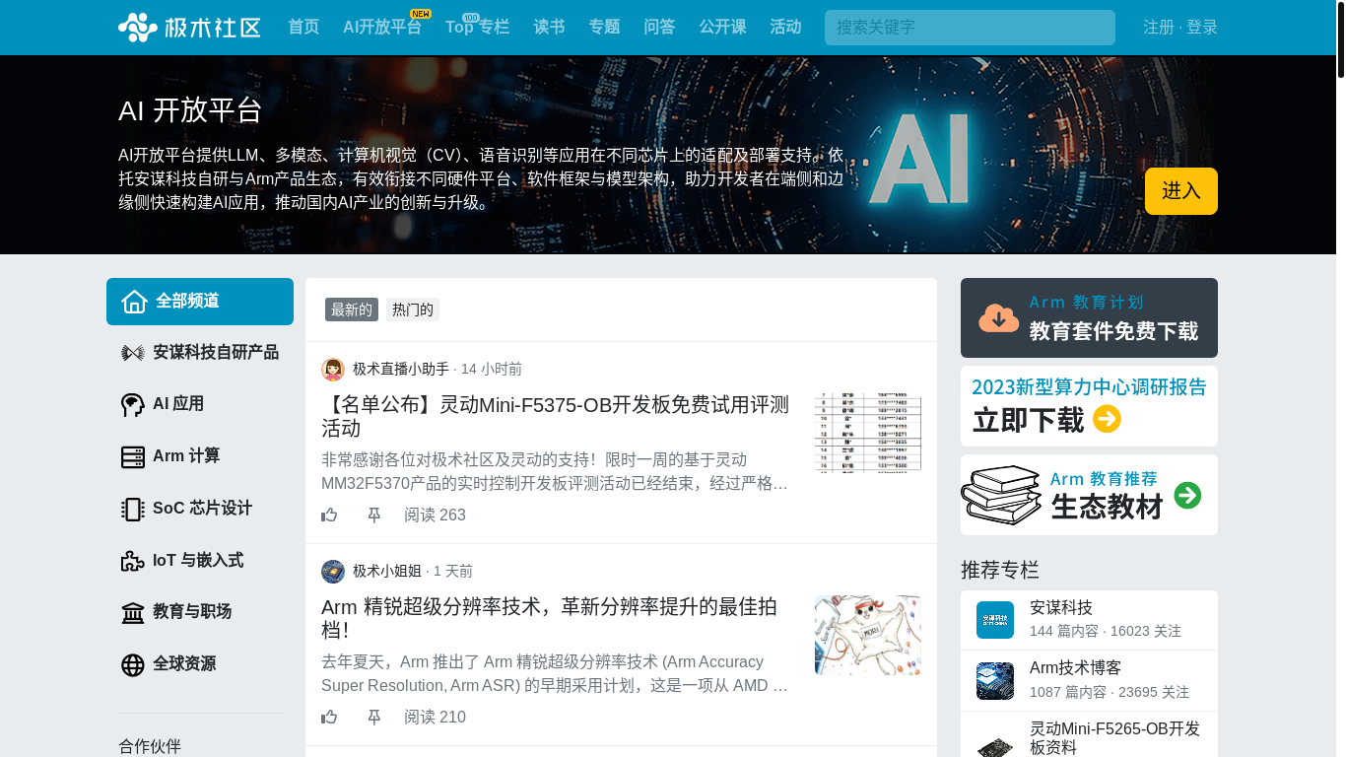Like the 灵动Mini-F5375-OB post
This screenshot has height=757, width=1346.
click(329, 515)
